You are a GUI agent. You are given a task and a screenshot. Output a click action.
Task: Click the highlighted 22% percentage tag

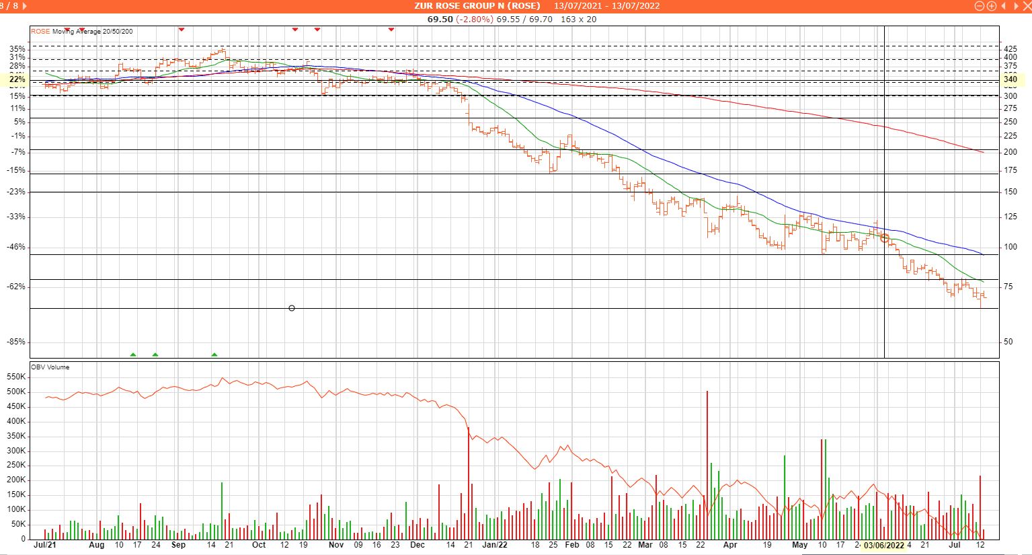[x=17, y=79]
